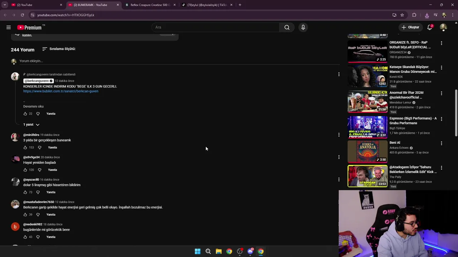Open ORGANIZE ft. SEFO video thumbnail
Viewport: 458px width, 257px height.
367,51
